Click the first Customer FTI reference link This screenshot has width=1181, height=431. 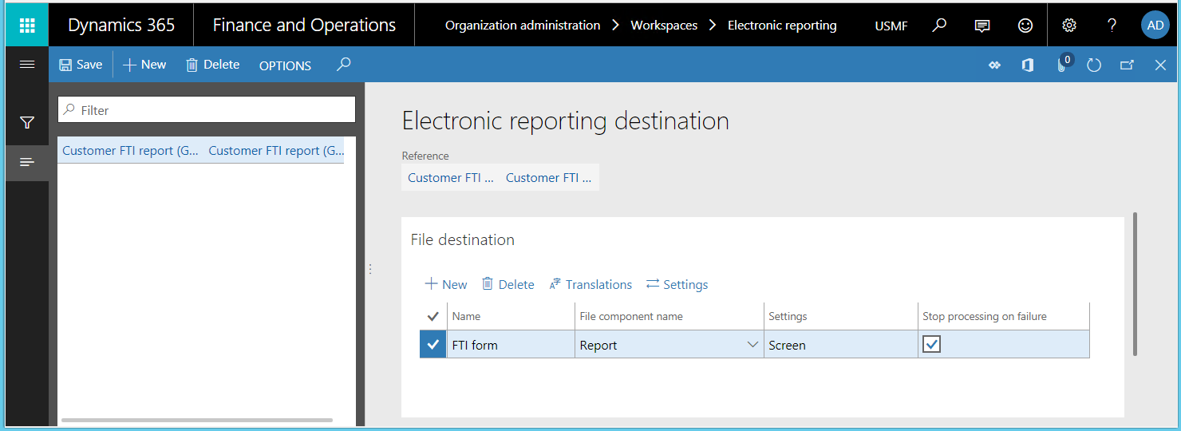(x=451, y=177)
